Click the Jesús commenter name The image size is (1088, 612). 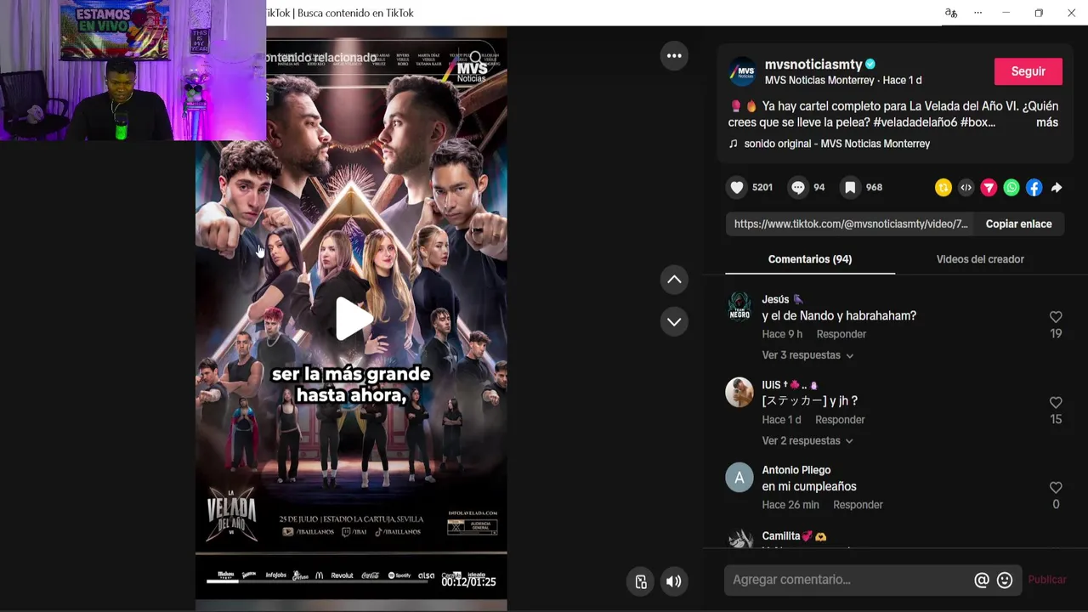(x=775, y=299)
